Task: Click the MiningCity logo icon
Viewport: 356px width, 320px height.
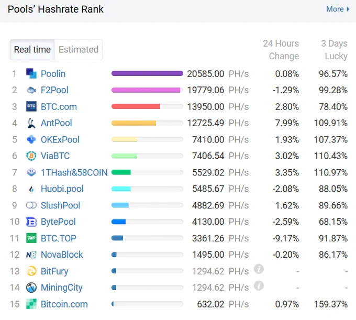Action: 31,288
